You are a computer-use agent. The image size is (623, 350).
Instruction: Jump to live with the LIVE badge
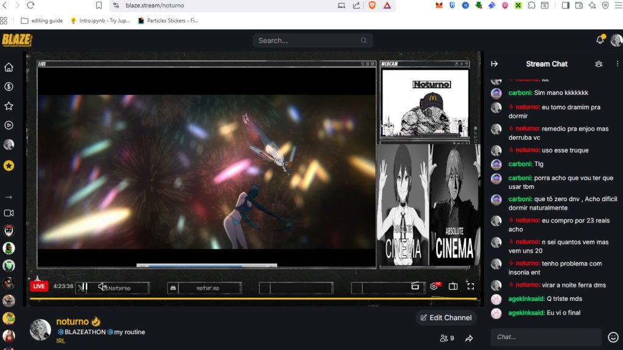tap(38, 286)
